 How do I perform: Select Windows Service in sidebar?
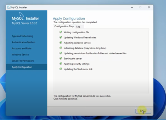pos(20,55)
